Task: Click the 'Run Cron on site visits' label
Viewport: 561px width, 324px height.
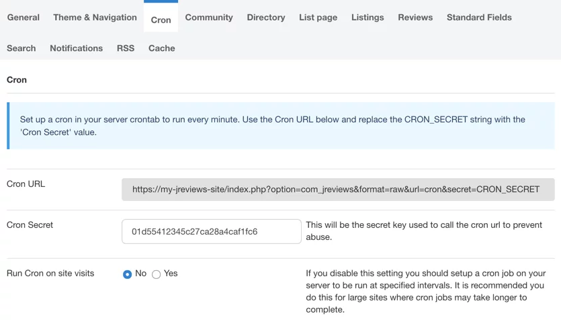Action: click(x=50, y=274)
